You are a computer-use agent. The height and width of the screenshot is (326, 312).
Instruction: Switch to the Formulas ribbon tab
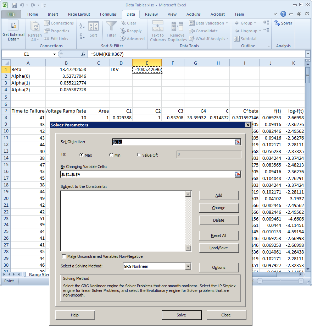pyautogui.click(x=108, y=14)
